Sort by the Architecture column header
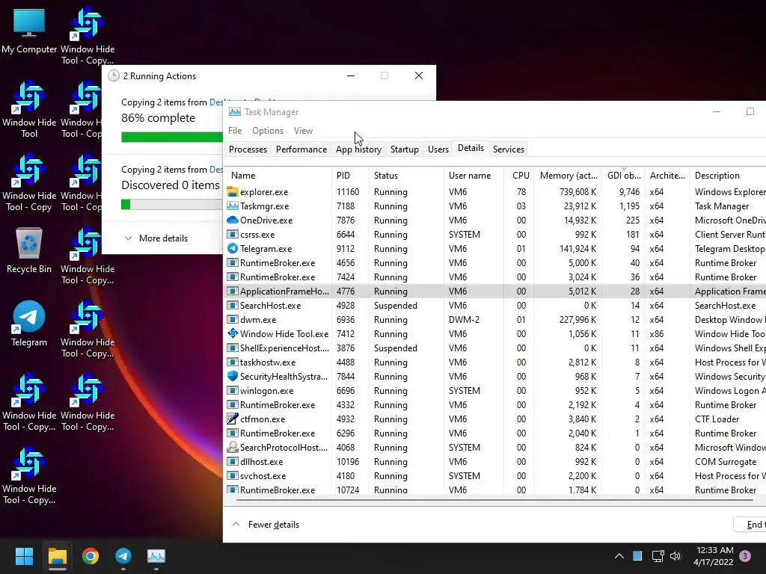This screenshot has width=766, height=574. point(667,175)
